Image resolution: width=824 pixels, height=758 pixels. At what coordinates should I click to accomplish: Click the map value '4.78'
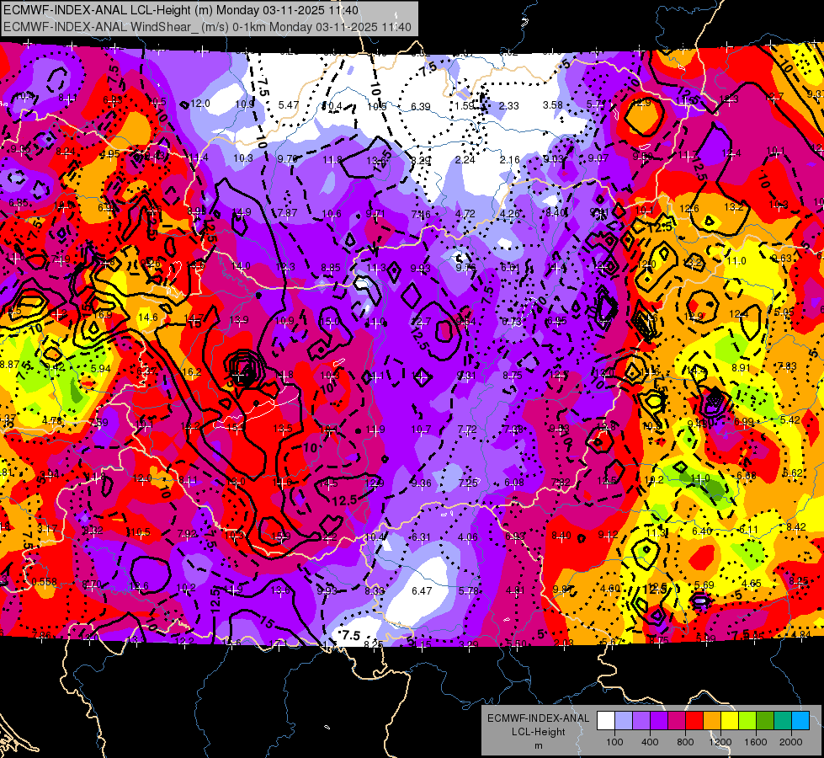click(51, 420)
